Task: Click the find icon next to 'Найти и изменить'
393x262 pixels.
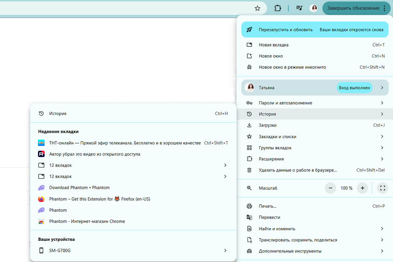Action: (249, 229)
